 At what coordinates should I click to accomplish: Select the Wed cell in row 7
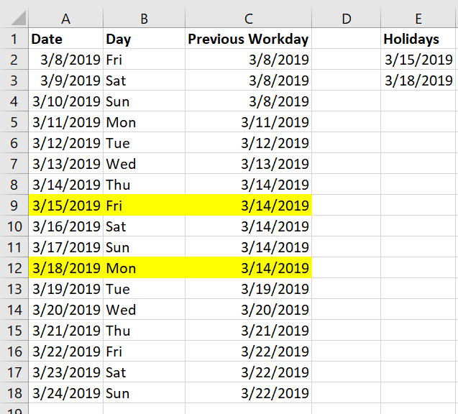tap(145, 164)
